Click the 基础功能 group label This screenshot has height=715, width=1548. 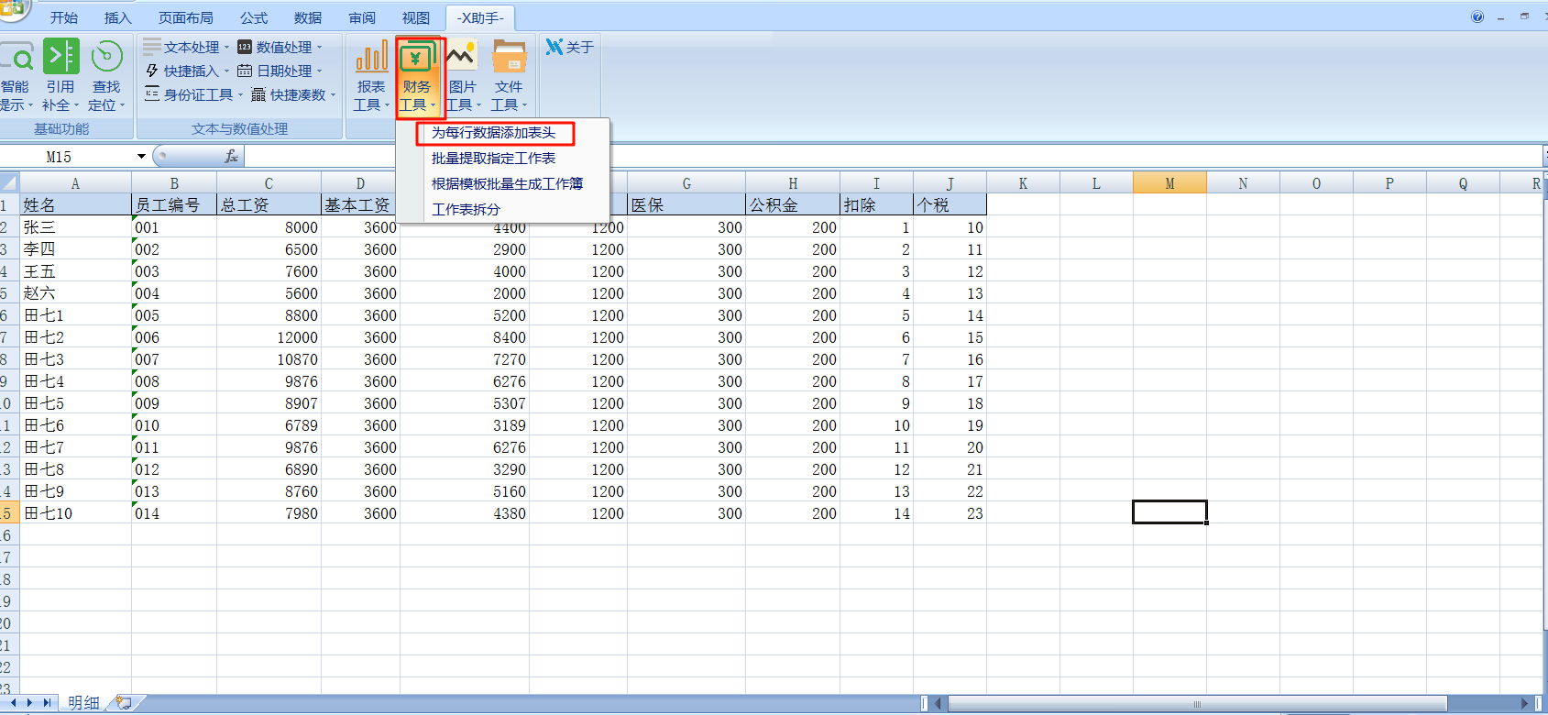pos(61,129)
